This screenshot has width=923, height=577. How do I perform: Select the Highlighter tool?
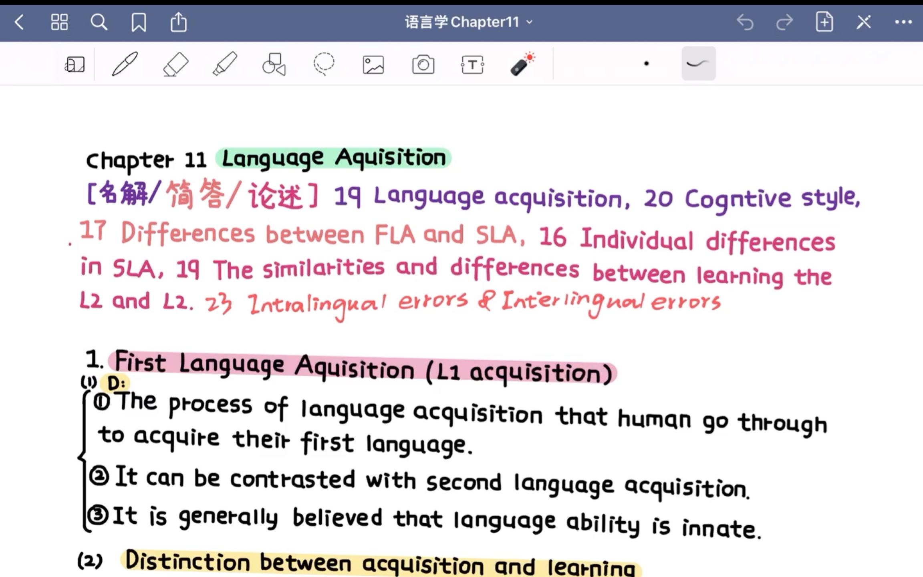[x=224, y=64]
